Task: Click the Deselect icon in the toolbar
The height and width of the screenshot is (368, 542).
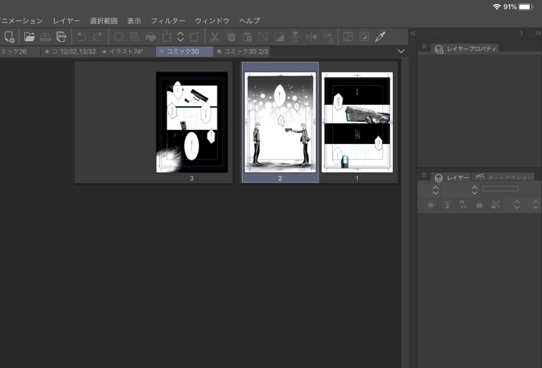Action: (x=263, y=37)
